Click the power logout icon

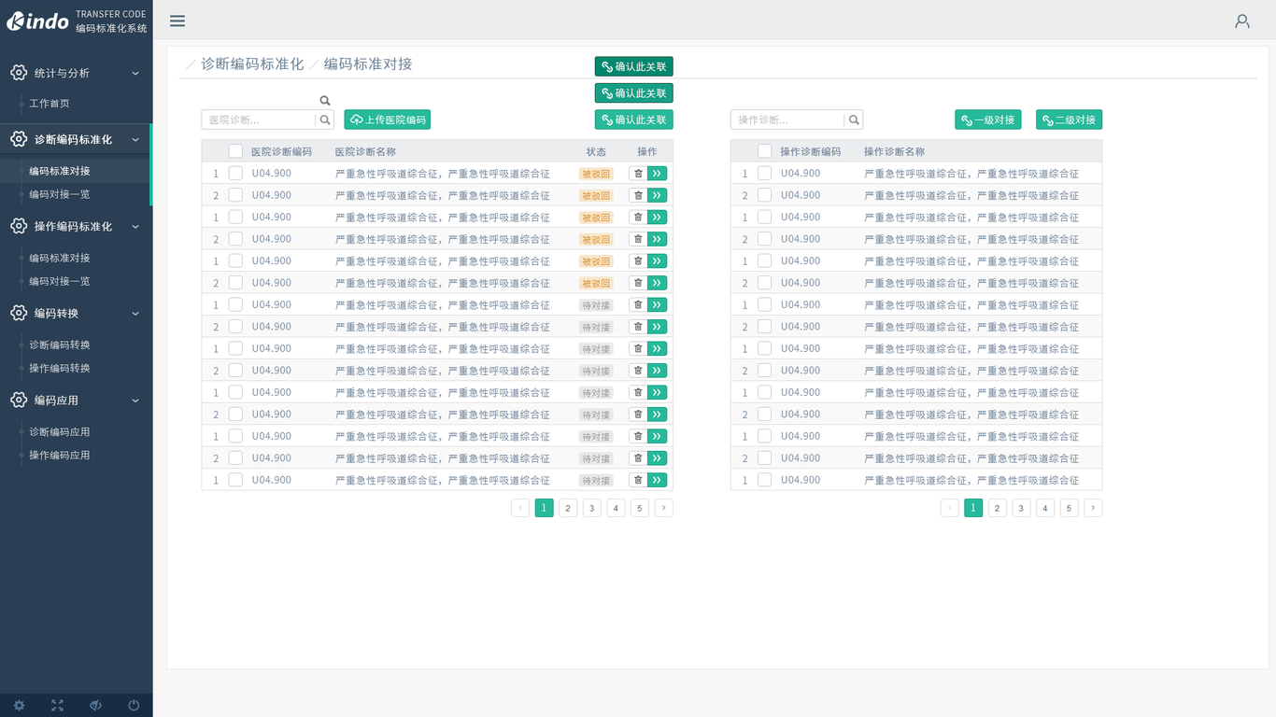pyautogui.click(x=134, y=706)
